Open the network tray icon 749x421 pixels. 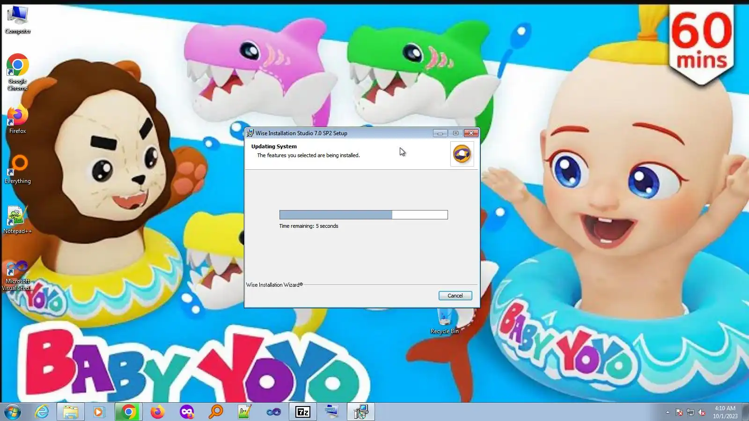690,412
